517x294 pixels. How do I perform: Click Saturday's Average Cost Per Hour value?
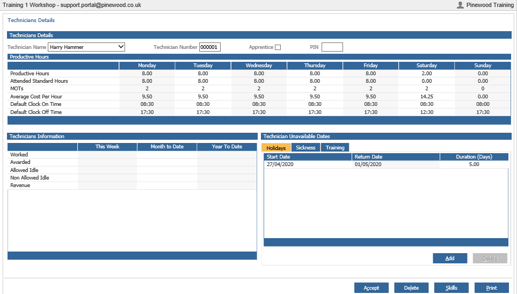point(427,96)
